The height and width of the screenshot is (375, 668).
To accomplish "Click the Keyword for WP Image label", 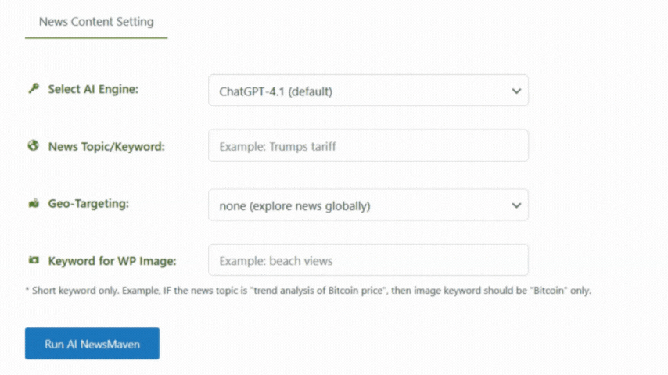I will pyautogui.click(x=112, y=260).
